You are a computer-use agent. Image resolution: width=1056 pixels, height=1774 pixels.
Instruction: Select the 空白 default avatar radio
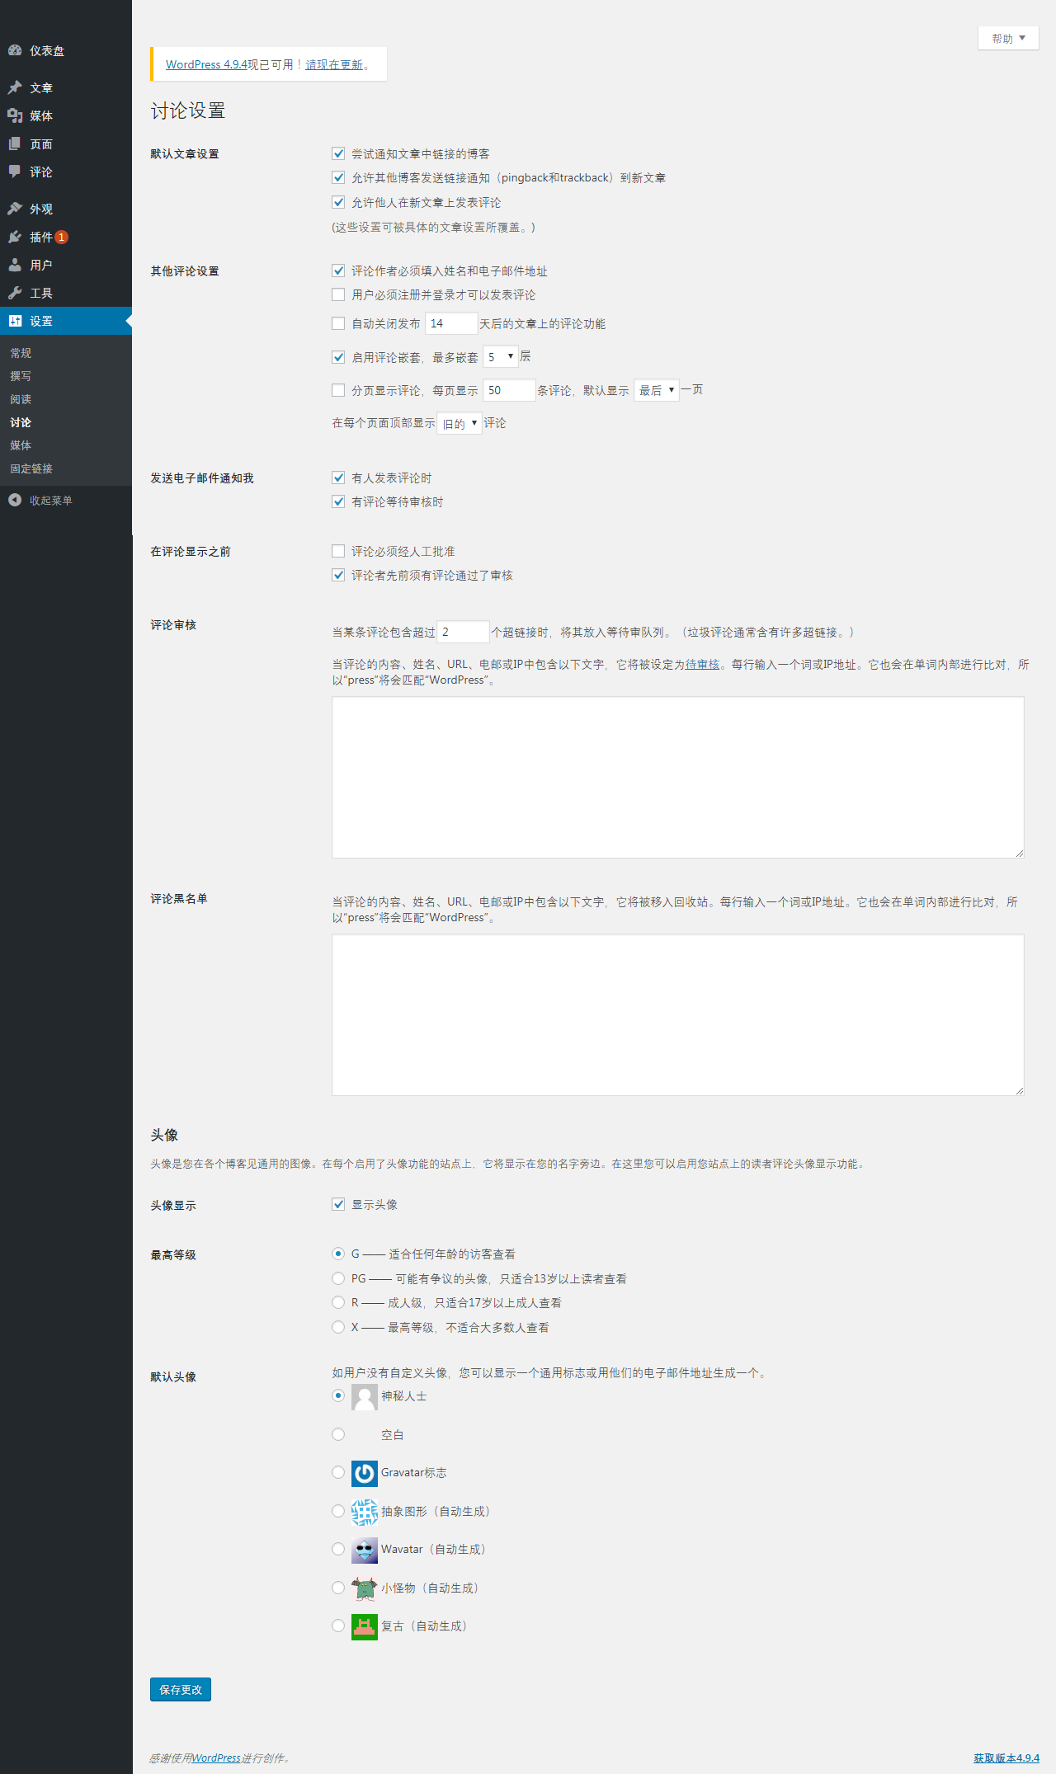point(338,1434)
